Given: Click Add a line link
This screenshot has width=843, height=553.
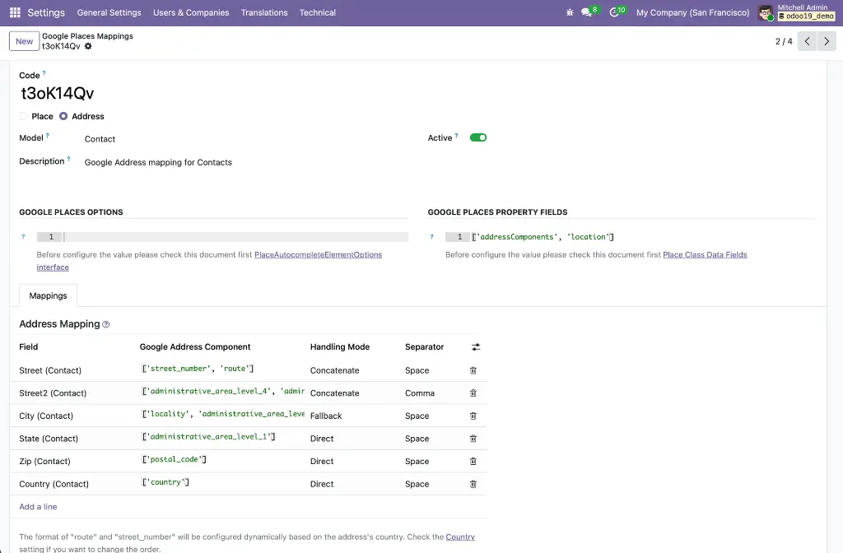Looking at the screenshot, I should tap(38, 506).
